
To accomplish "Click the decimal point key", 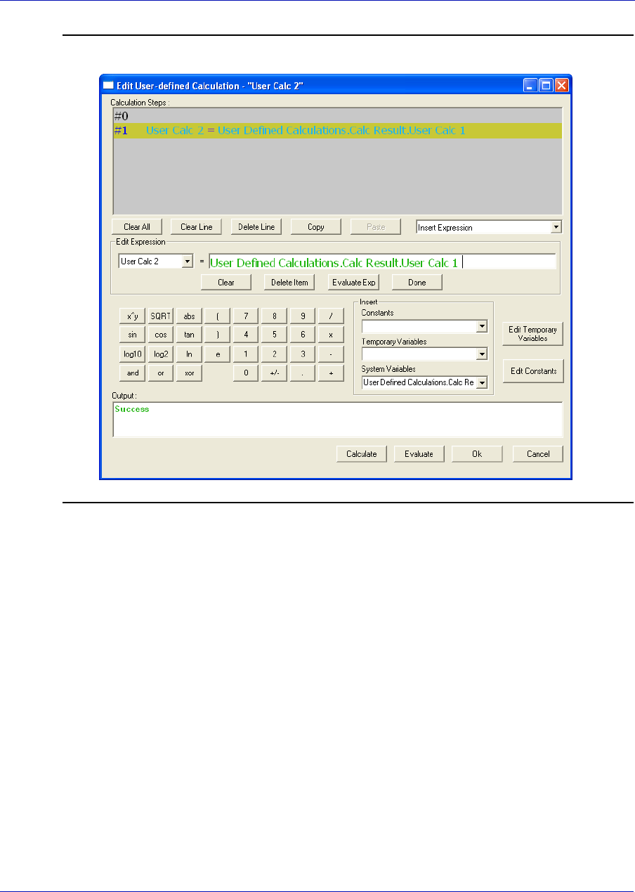I will pos(303,373).
